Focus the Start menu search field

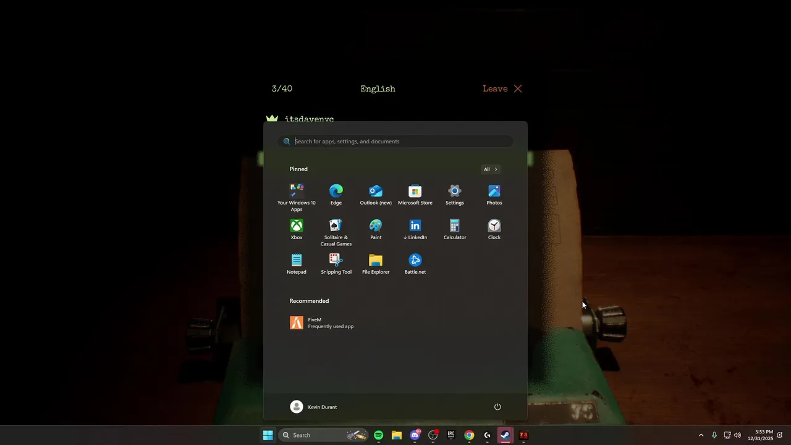point(395,142)
